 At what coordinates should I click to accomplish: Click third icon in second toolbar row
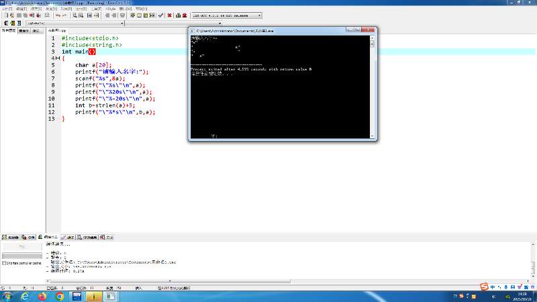19,23
